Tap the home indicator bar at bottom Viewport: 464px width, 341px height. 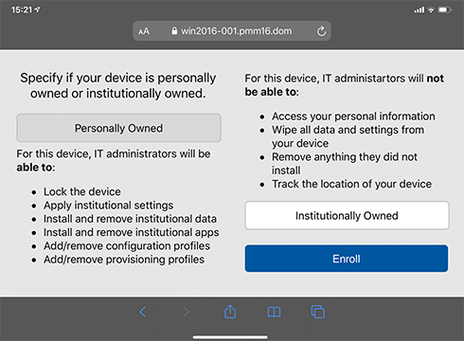click(230, 337)
